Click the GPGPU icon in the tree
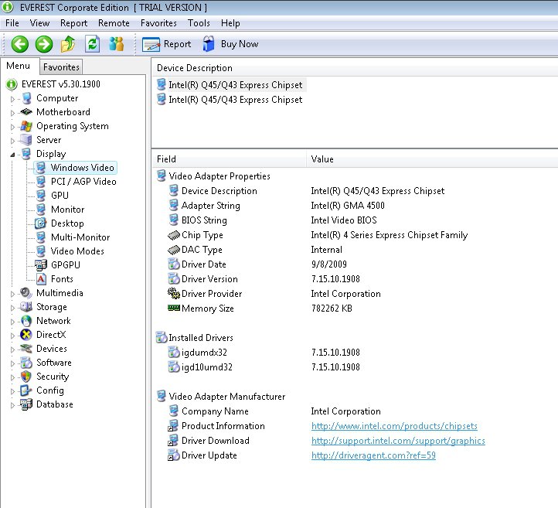This screenshot has height=508, width=558. tap(40, 265)
